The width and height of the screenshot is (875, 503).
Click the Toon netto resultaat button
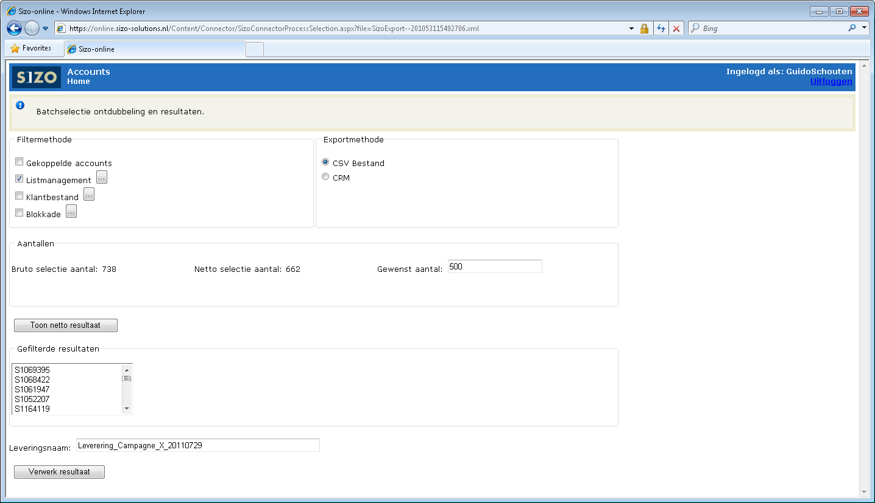66,325
